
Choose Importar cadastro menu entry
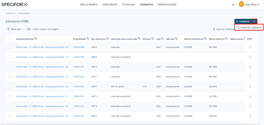pyautogui.click(x=249, y=27)
